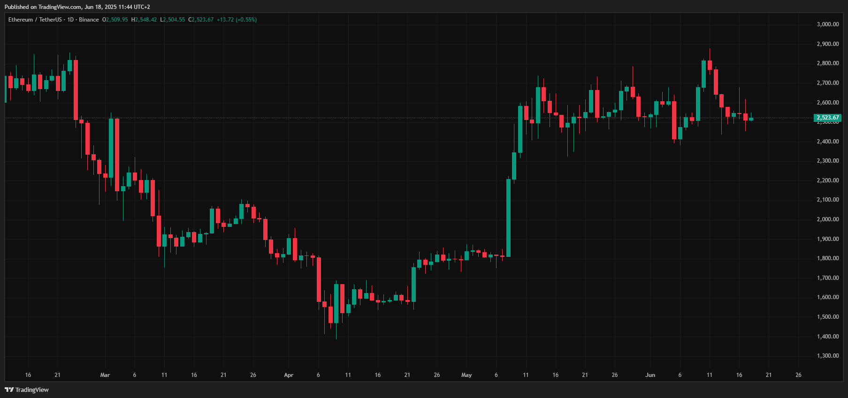Click the open value 2,509.95 in legend
Image resolution: width=848 pixels, height=398 pixels.
click(117, 20)
